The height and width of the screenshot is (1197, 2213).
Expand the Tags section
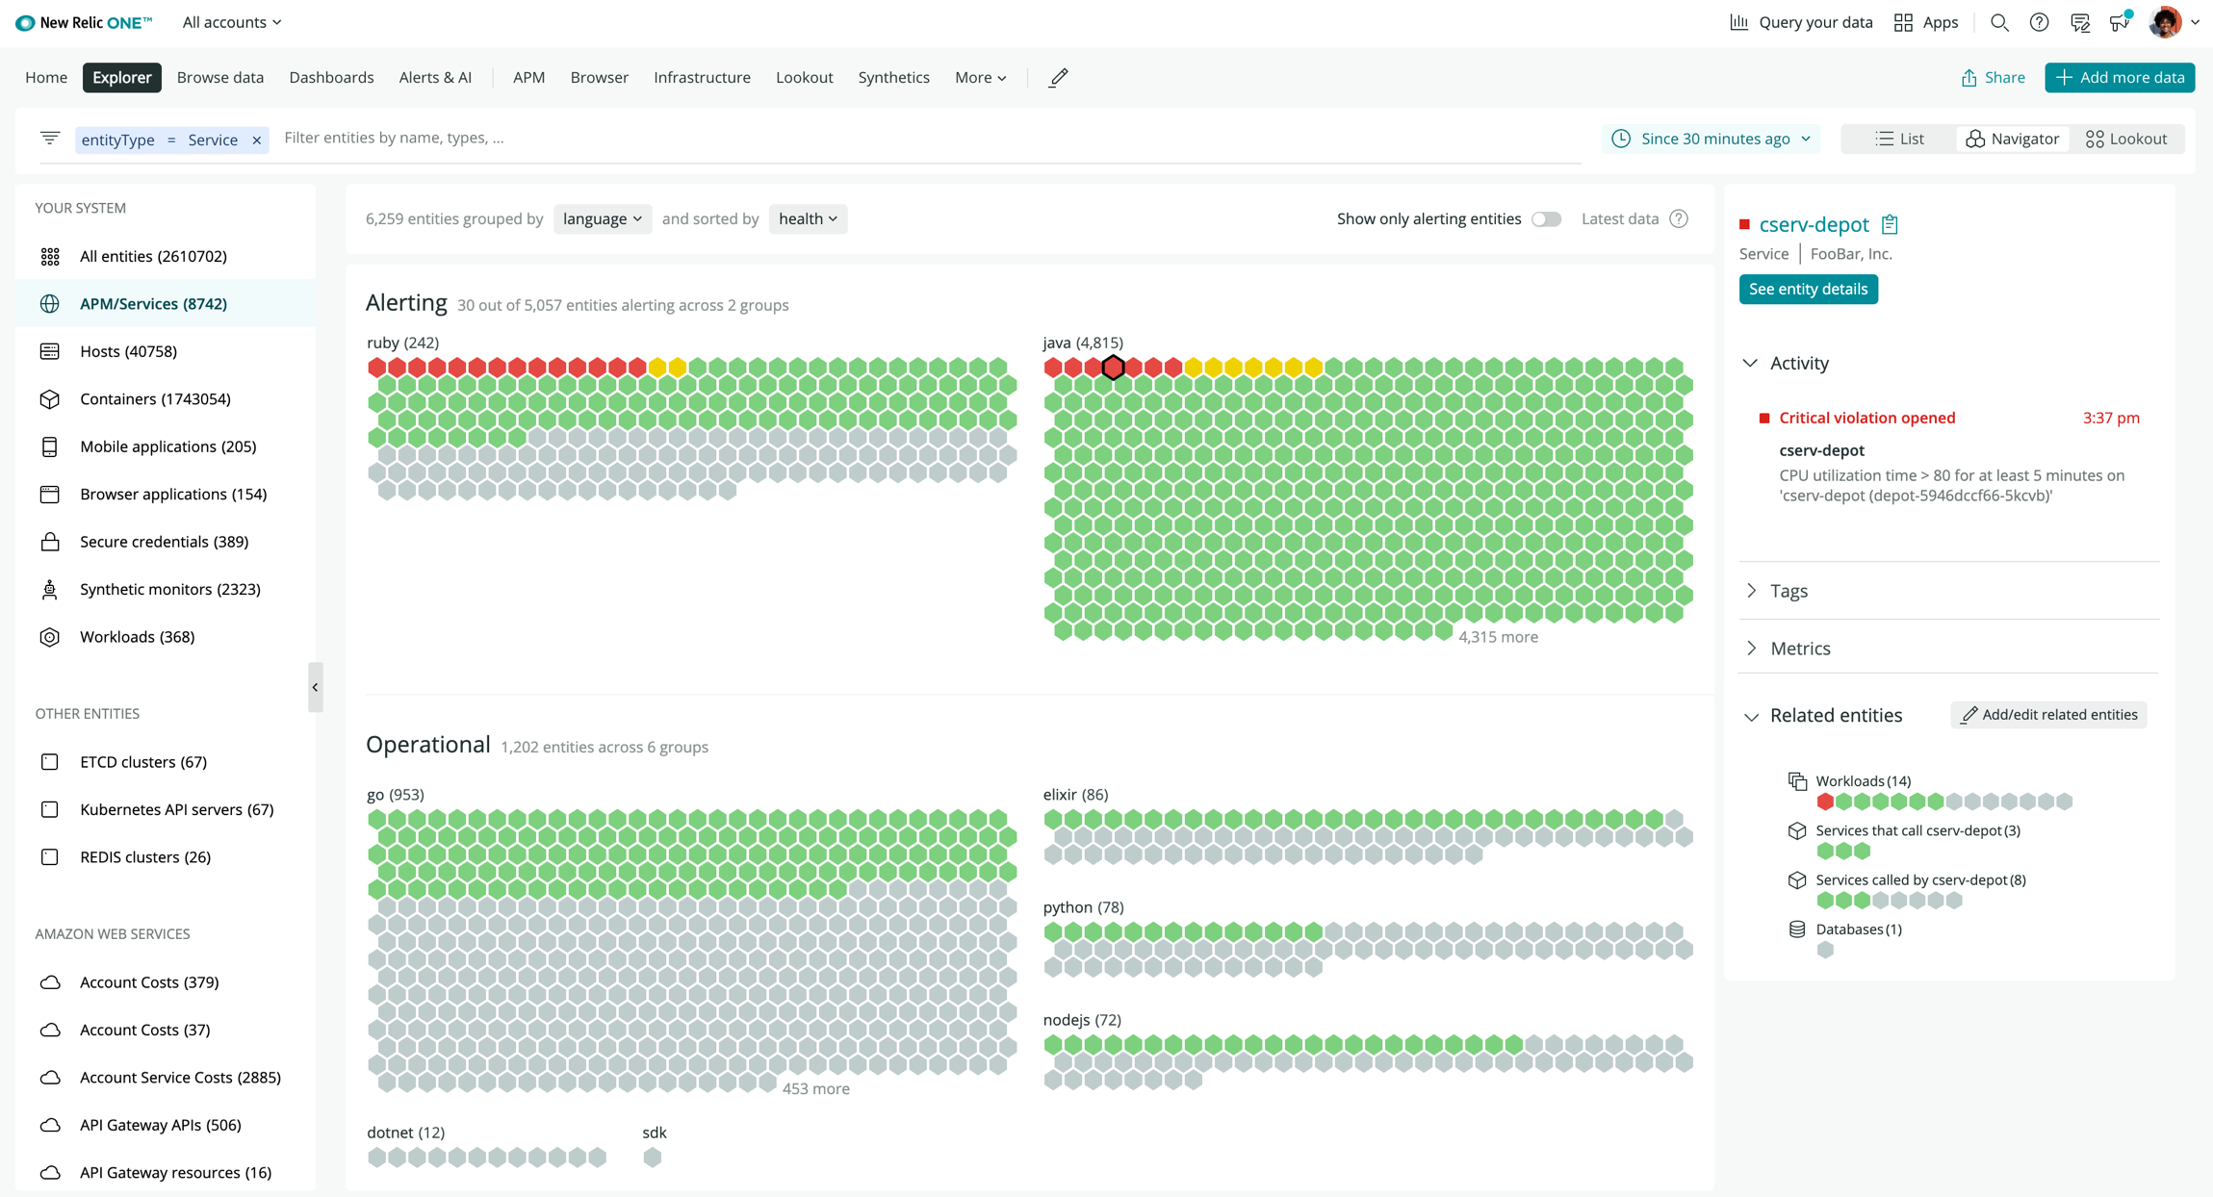click(x=1751, y=590)
